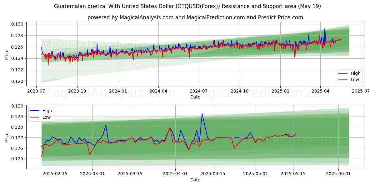Viewport: 375px width, 187px height.
Task: Click the 0.122 value on top chart axis
Action: (x=18, y=70)
